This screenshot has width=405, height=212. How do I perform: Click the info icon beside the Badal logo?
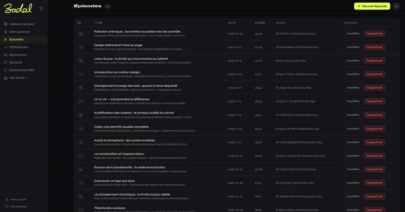tap(42, 8)
